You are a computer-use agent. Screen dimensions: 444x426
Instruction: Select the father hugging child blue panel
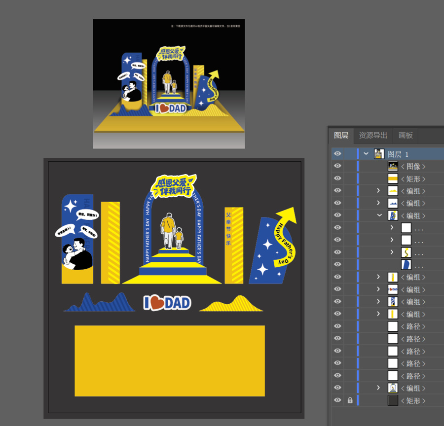click(77, 239)
